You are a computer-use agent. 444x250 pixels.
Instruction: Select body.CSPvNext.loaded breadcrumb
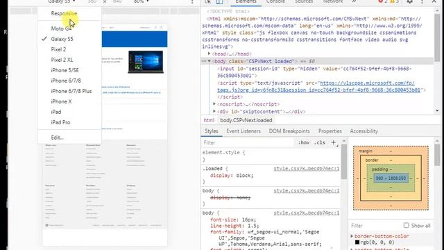[246, 120]
